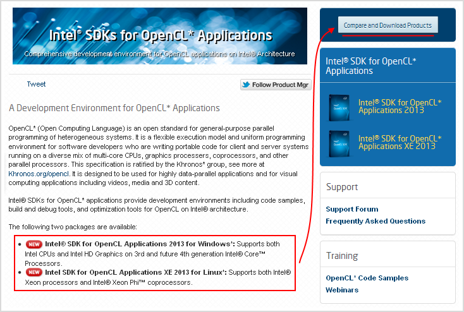
Task: Select 'Intel® SDK for OpenCL Applications 2013 for Windows' text
Action: pyautogui.click(x=140, y=244)
